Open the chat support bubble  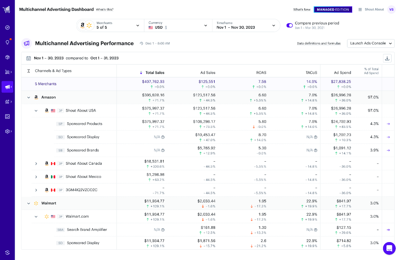[x=389, y=248]
